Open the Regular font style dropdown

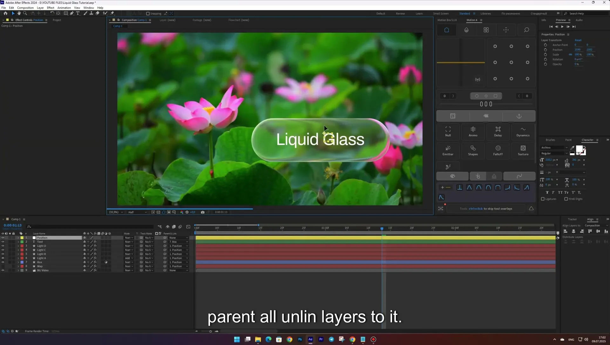click(x=554, y=153)
